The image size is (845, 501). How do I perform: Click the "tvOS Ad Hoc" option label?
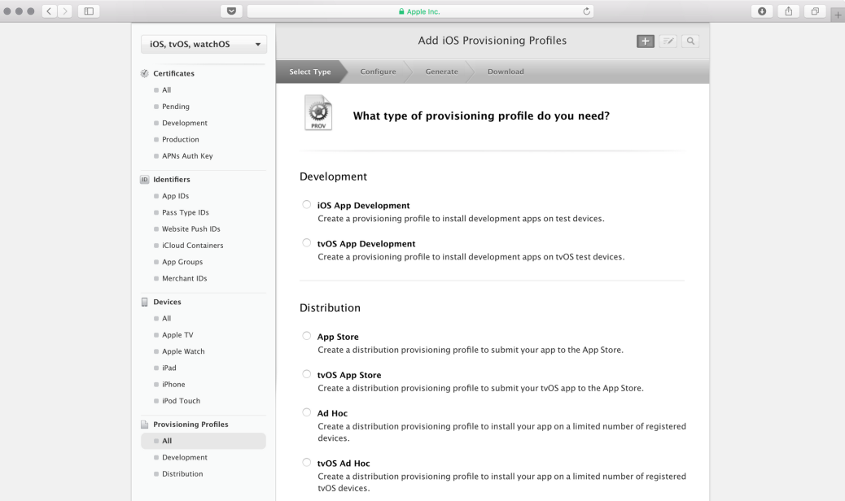pos(344,464)
